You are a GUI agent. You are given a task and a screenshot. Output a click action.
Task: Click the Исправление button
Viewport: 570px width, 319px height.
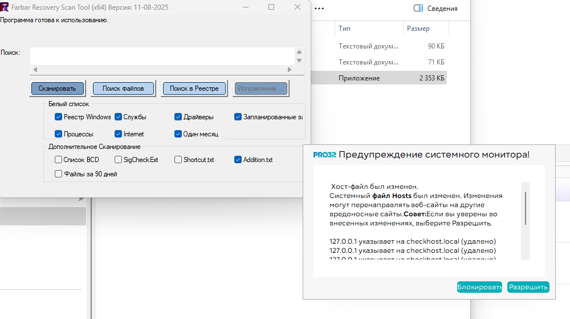260,88
